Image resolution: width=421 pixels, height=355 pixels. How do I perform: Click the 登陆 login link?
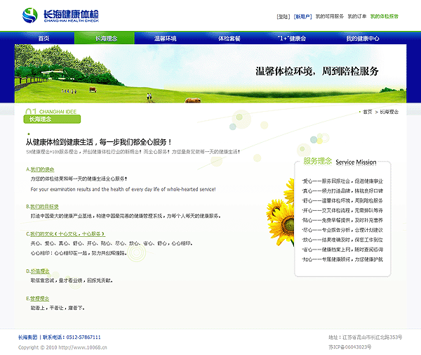283,16
